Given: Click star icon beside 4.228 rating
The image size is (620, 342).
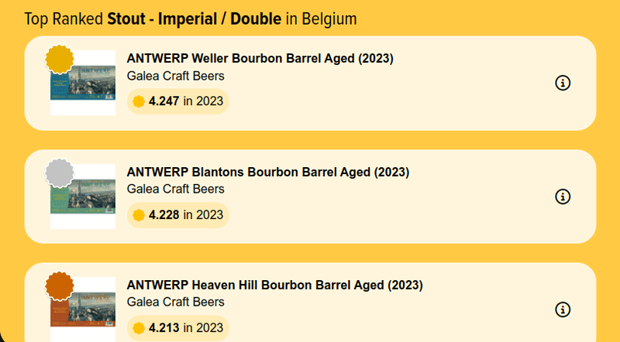Looking at the screenshot, I should pyautogui.click(x=139, y=215).
